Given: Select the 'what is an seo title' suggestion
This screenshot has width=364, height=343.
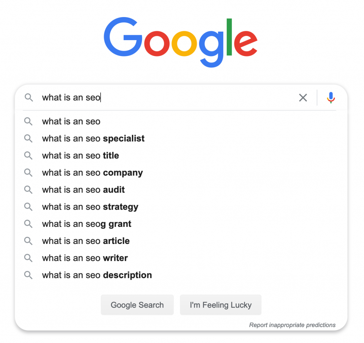Looking at the screenshot, I should (x=179, y=156).
